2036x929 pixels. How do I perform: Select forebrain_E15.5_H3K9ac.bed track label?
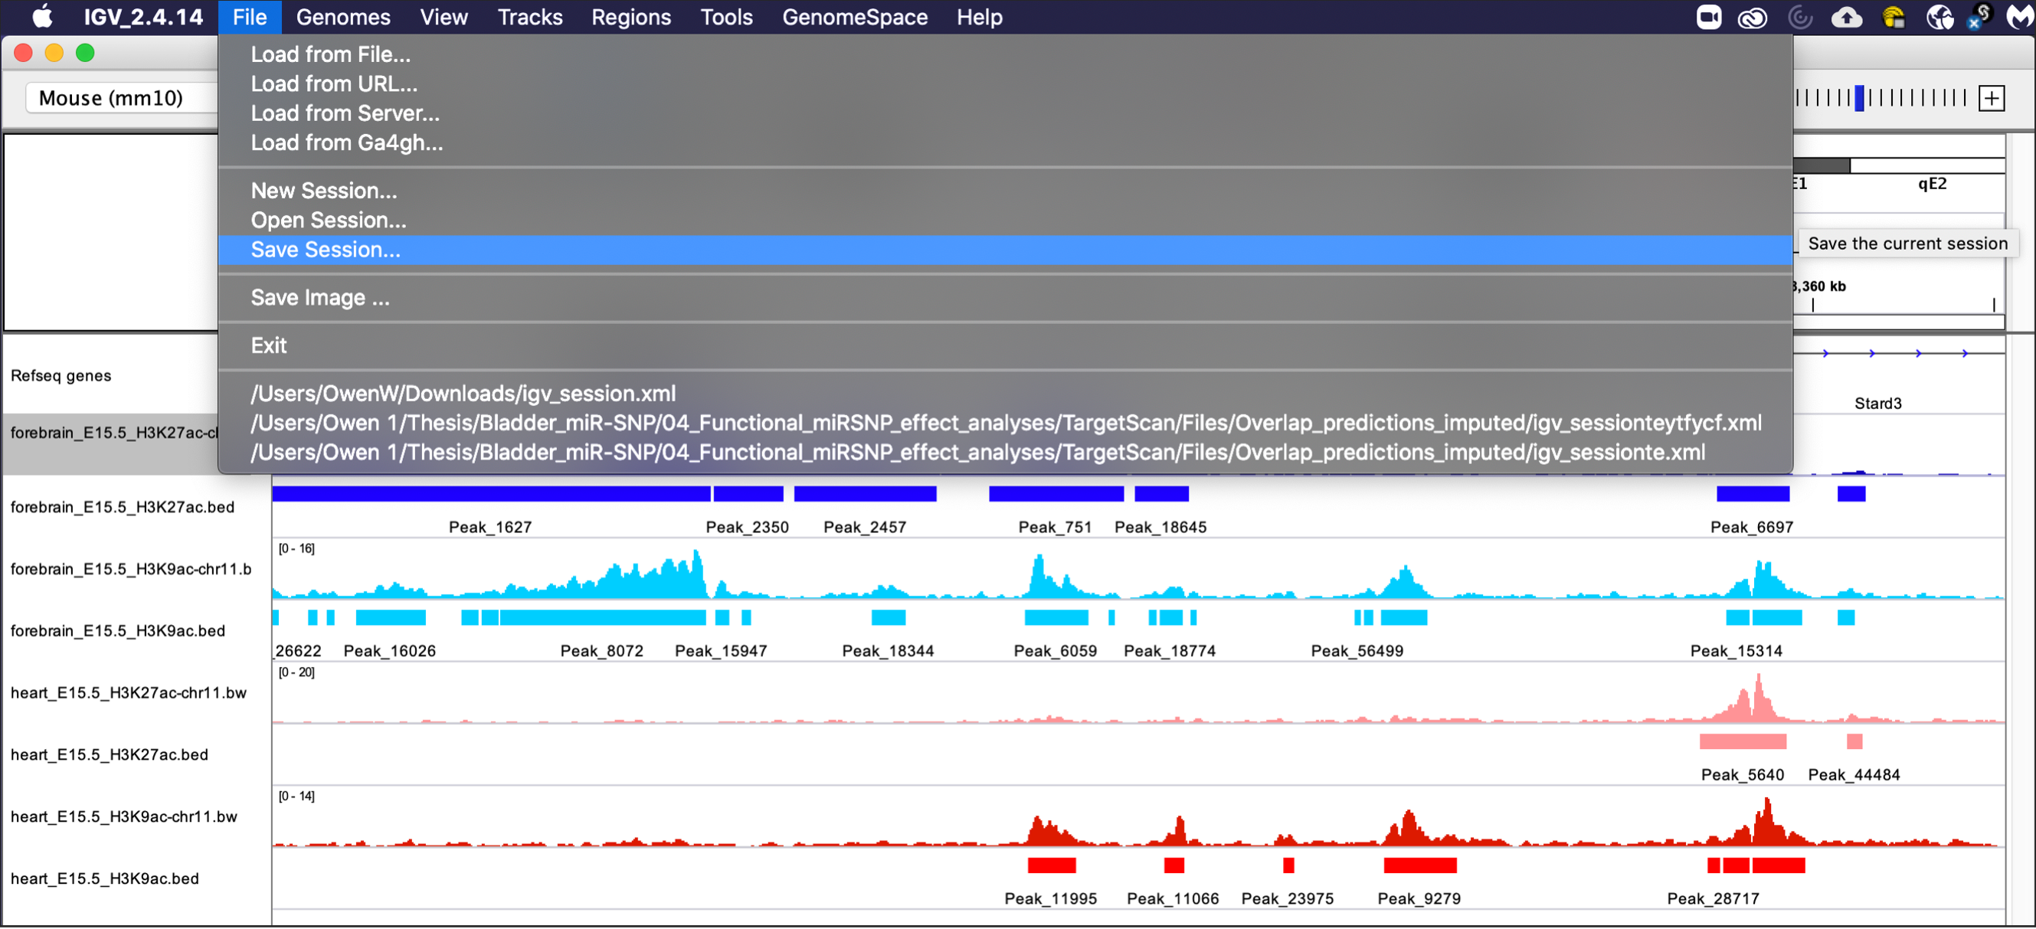pyautogui.click(x=118, y=630)
